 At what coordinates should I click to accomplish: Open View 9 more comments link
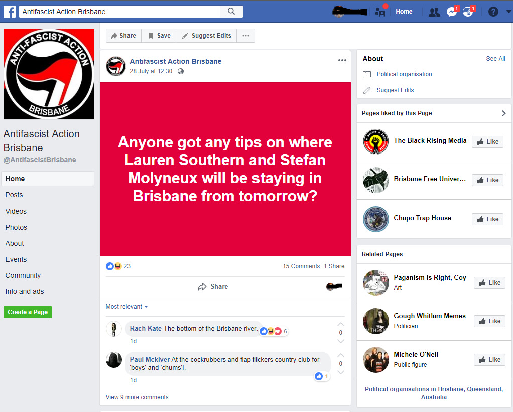137,397
